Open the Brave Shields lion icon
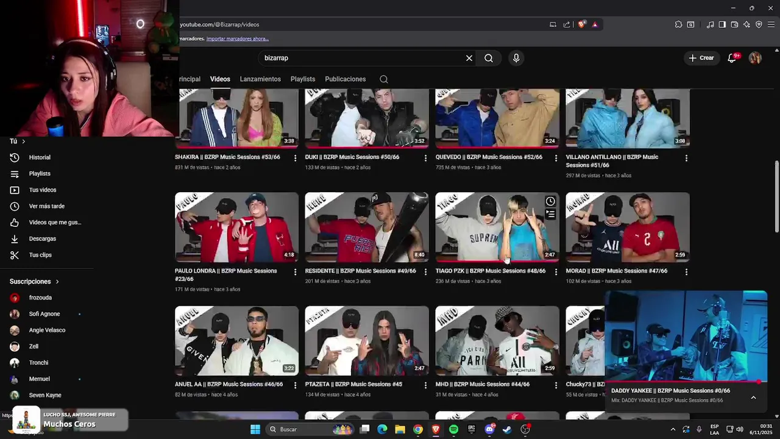780x439 pixels. tap(582, 24)
